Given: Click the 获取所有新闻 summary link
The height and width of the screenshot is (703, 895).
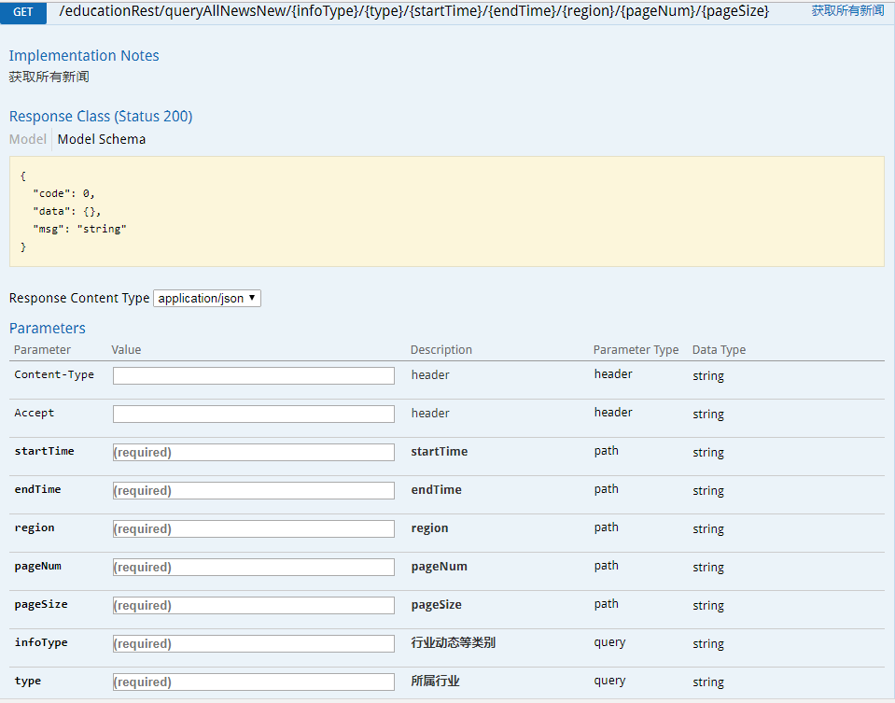Looking at the screenshot, I should pos(847,11).
